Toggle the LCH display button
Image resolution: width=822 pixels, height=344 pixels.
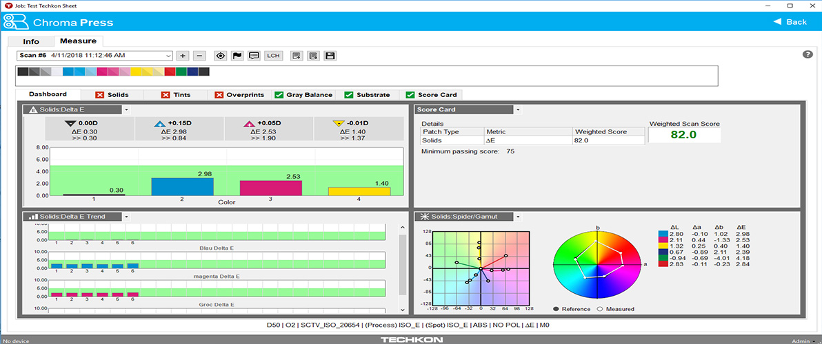click(273, 56)
